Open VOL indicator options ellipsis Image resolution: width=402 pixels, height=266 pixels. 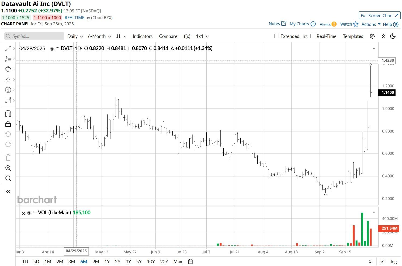35,212
